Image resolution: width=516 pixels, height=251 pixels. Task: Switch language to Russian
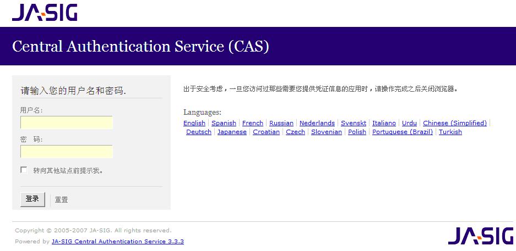(281, 123)
